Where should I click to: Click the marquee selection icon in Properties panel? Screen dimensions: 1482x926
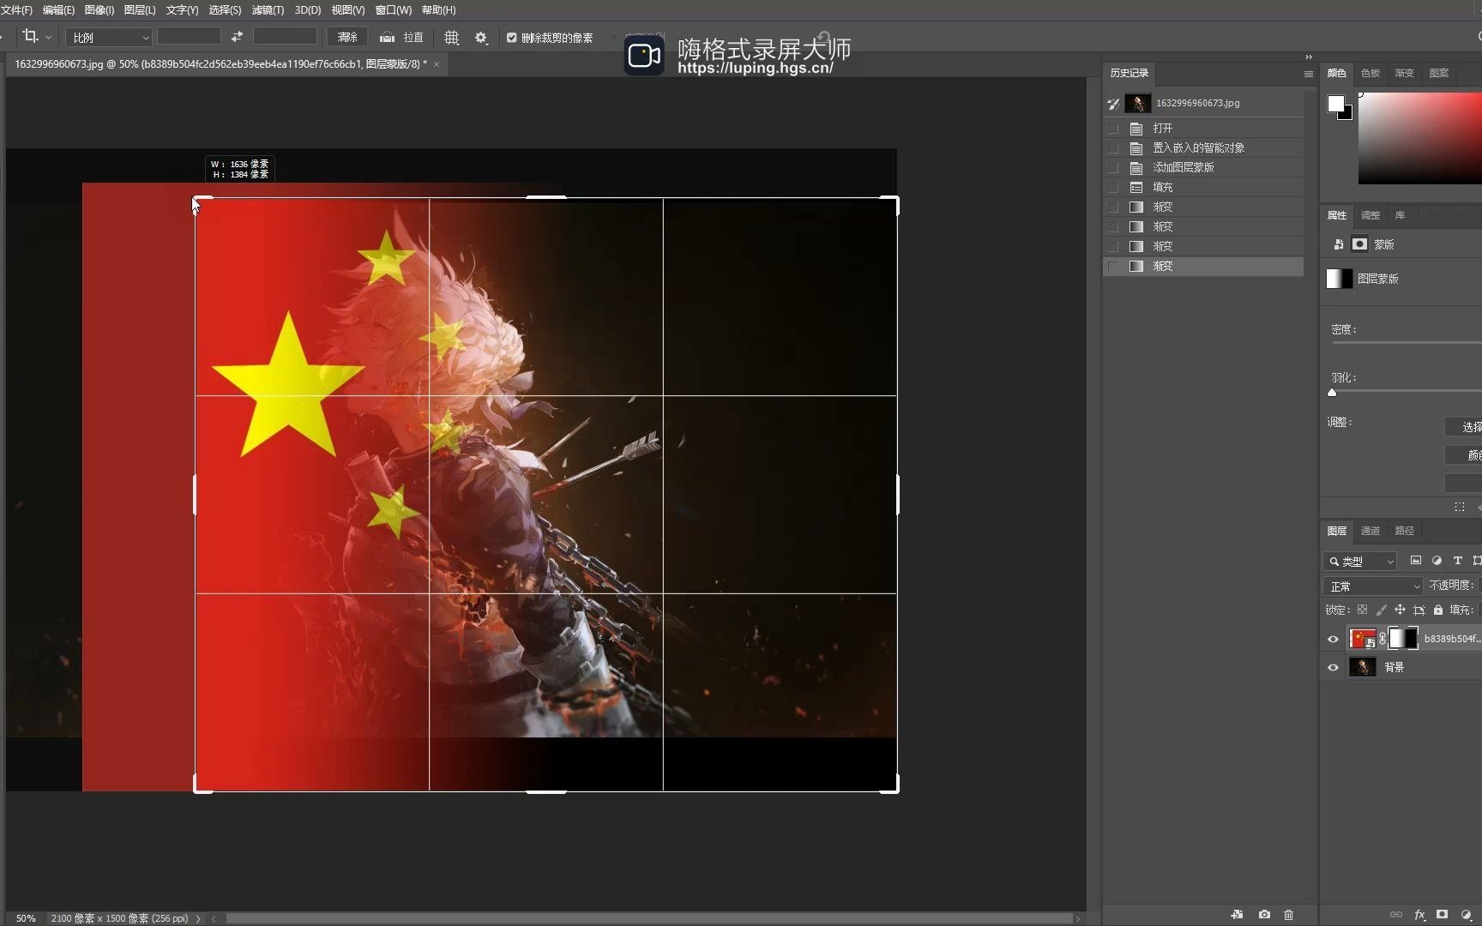[x=1460, y=507]
